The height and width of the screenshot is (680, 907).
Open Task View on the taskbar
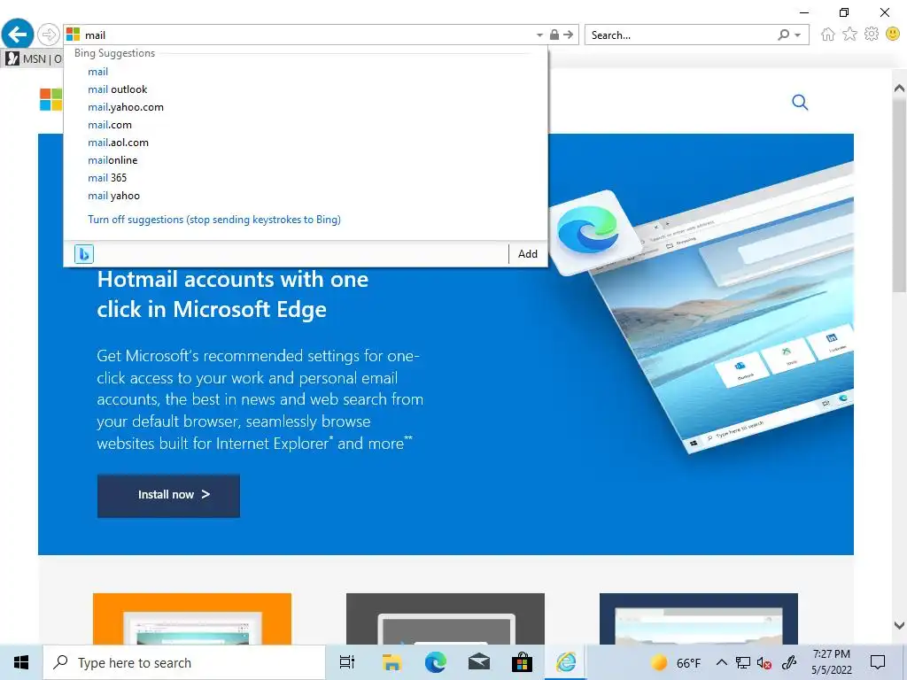[x=347, y=662]
